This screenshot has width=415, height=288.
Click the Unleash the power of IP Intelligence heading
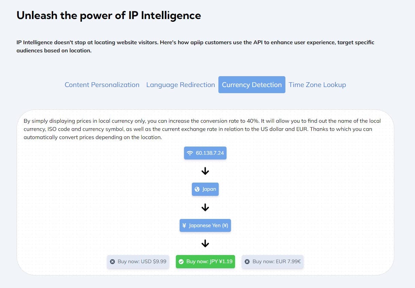[109, 16]
